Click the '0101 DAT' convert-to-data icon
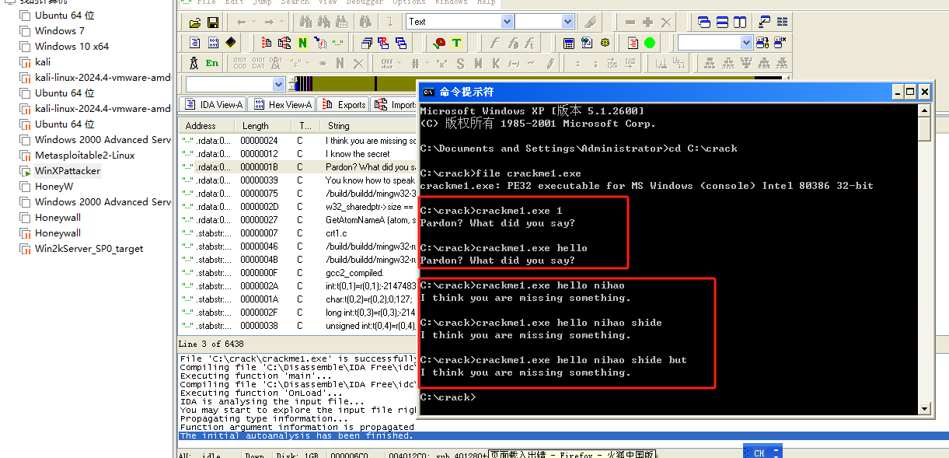Image resolution: width=949 pixels, height=458 pixels. pyautogui.click(x=258, y=63)
